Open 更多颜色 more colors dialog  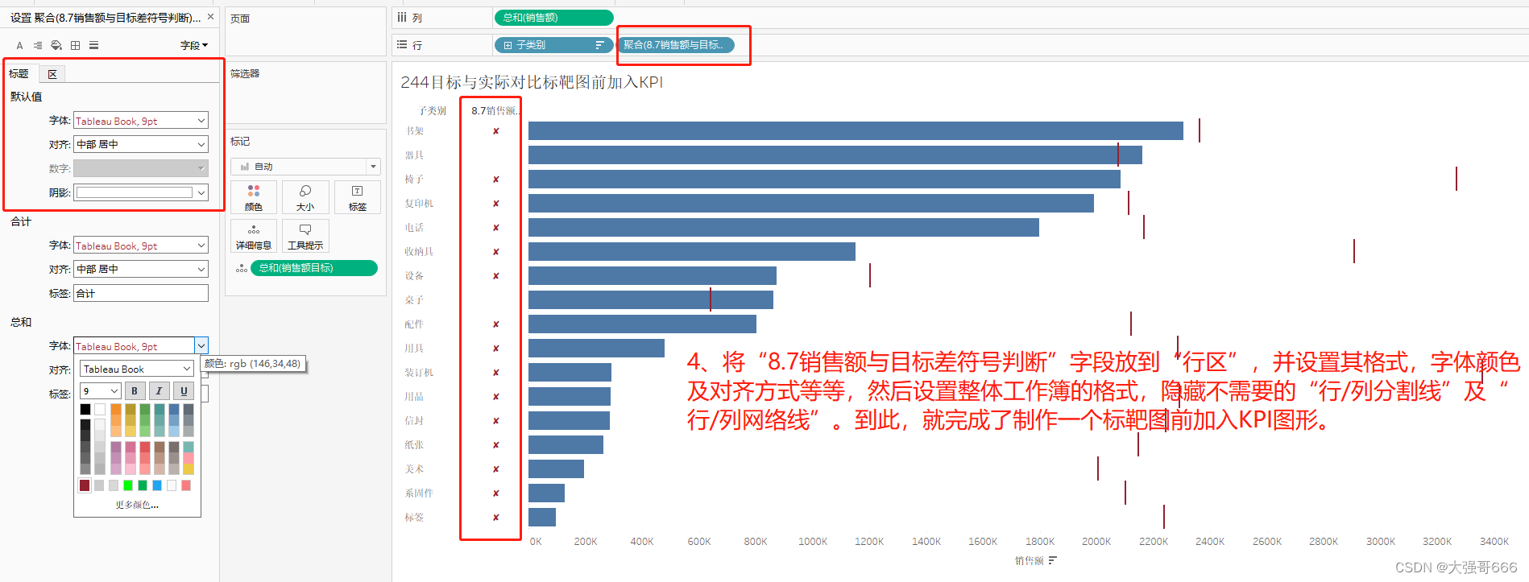coord(137,505)
